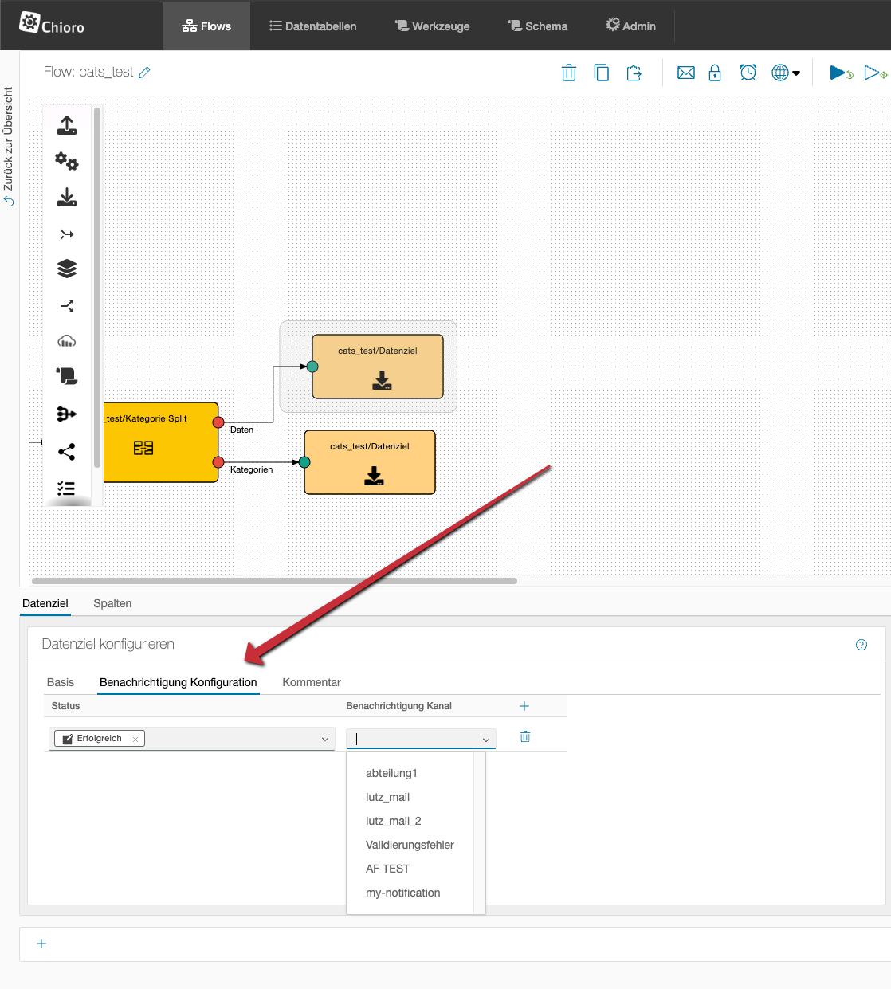891x989 pixels.
Task: Click the pencil icon to rename the flow
Action: coord(144,73)
